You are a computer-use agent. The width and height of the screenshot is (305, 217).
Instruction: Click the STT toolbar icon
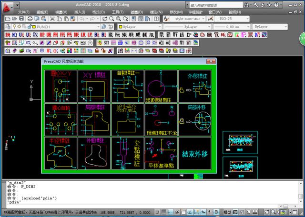coord(106,43)
